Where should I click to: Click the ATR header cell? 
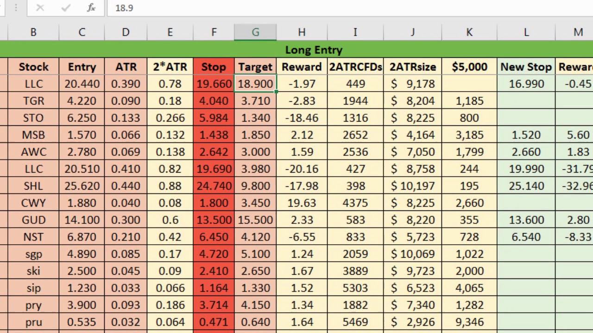click(x=126, y=67)
